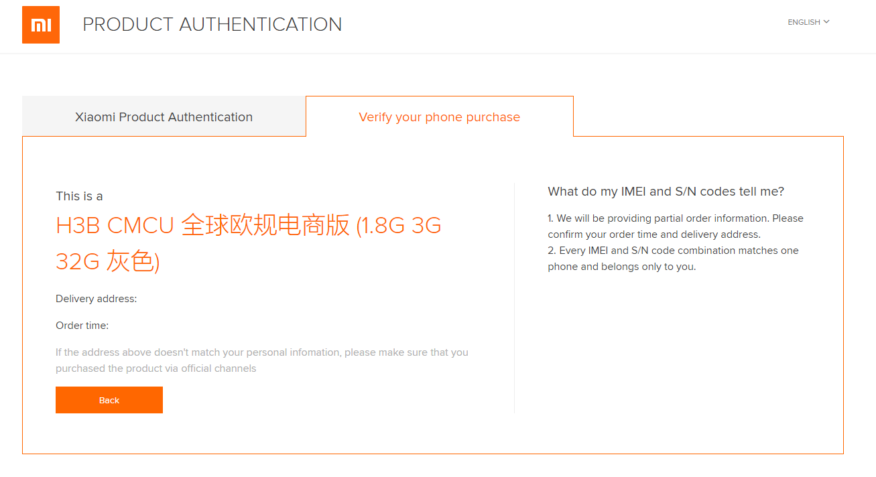Click the H3B CMCU product name line
The width and height of the screenshot is (876, 477).
click(248, 226)
